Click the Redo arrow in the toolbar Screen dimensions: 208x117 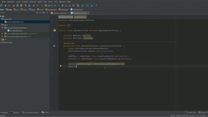pos(9,6)
